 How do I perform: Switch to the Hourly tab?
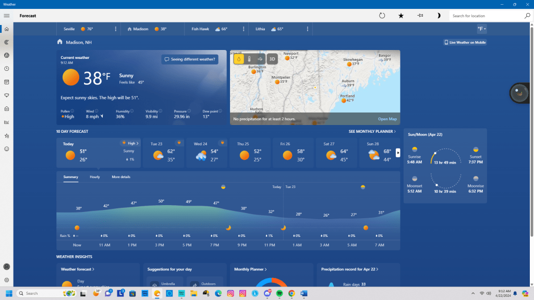tap(94, 177)
